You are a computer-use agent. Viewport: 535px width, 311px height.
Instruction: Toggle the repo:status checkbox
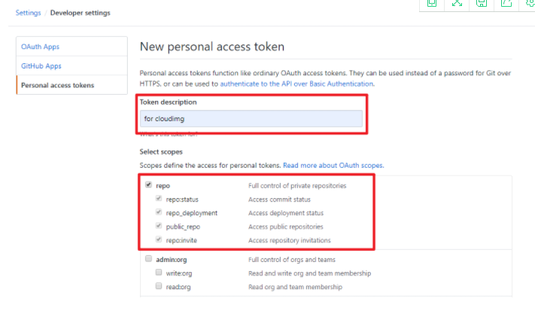(x=159, y=199)
